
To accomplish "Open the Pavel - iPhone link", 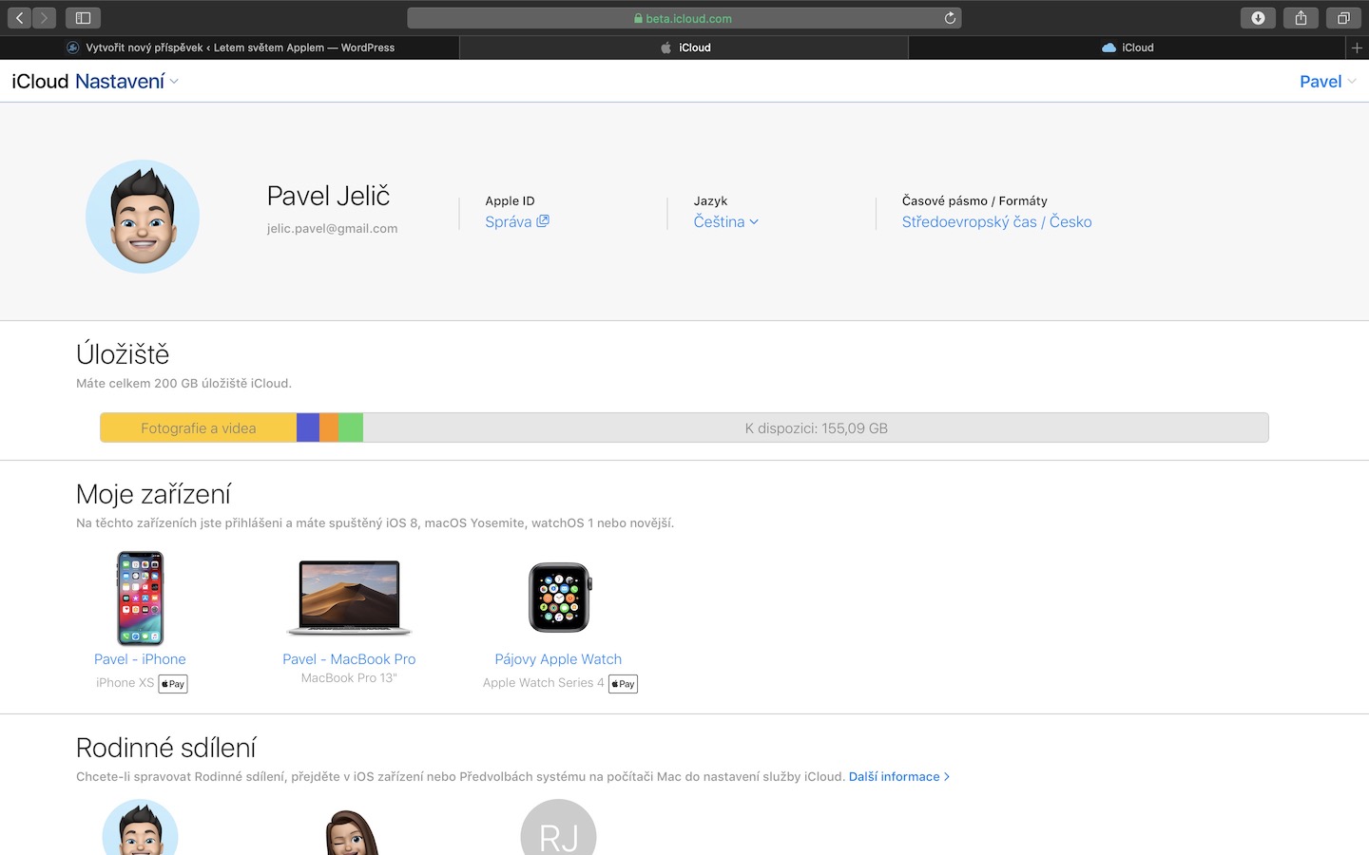I will click(x=140, y=659).
